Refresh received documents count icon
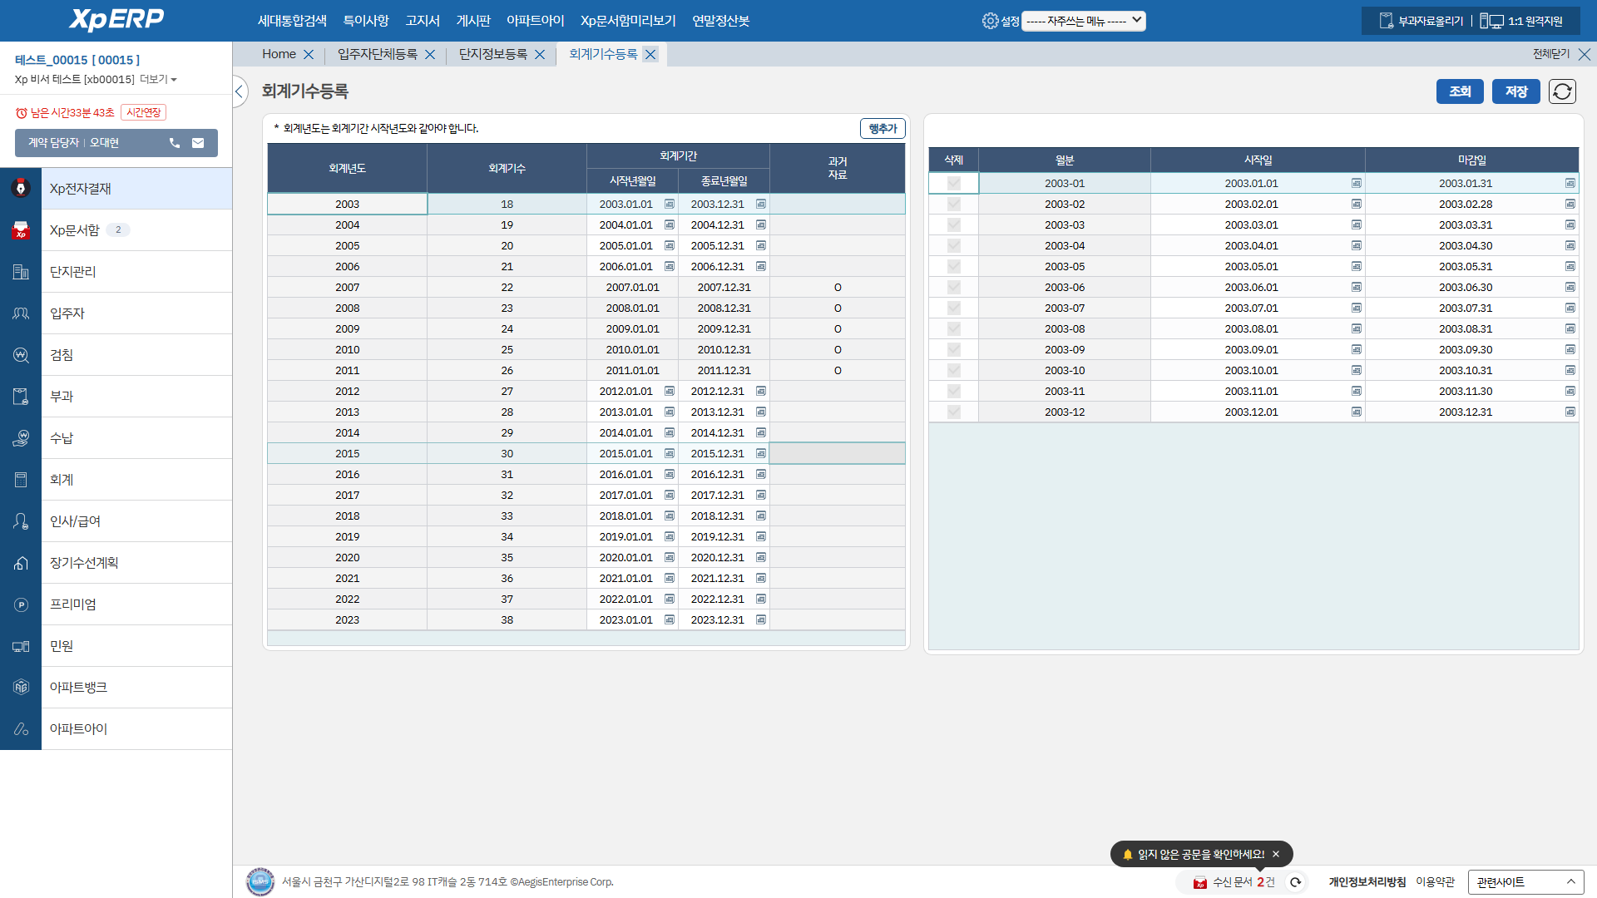This screenshot has height=898, width=1597. pyautogui.click(x=1295, y=882)
